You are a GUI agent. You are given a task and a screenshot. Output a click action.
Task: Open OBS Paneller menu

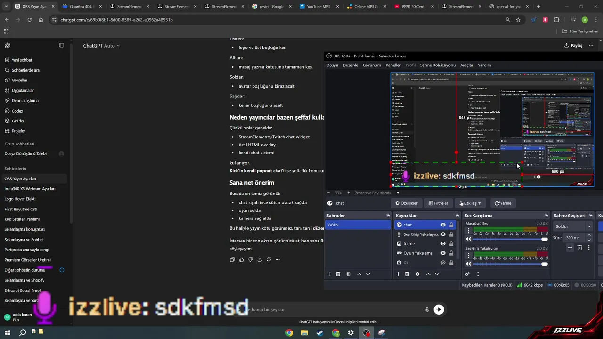393,65
